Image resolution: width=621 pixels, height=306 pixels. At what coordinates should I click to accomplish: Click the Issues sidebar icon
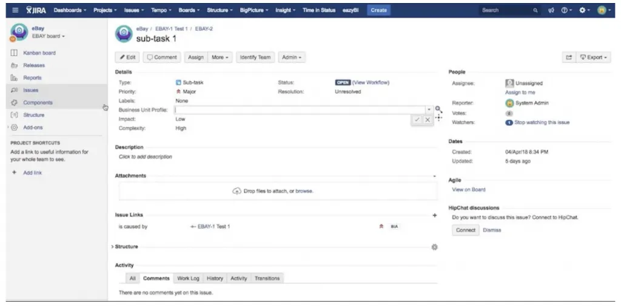(15, 91)
